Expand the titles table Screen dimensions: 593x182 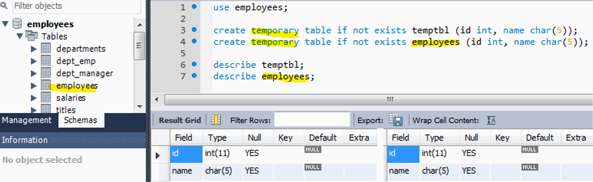(34, 110)
